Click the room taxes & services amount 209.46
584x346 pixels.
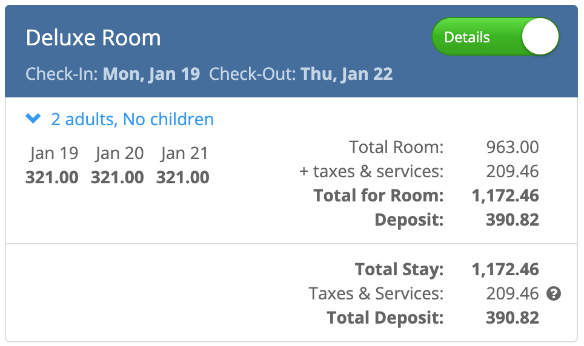tap(512, 171)
